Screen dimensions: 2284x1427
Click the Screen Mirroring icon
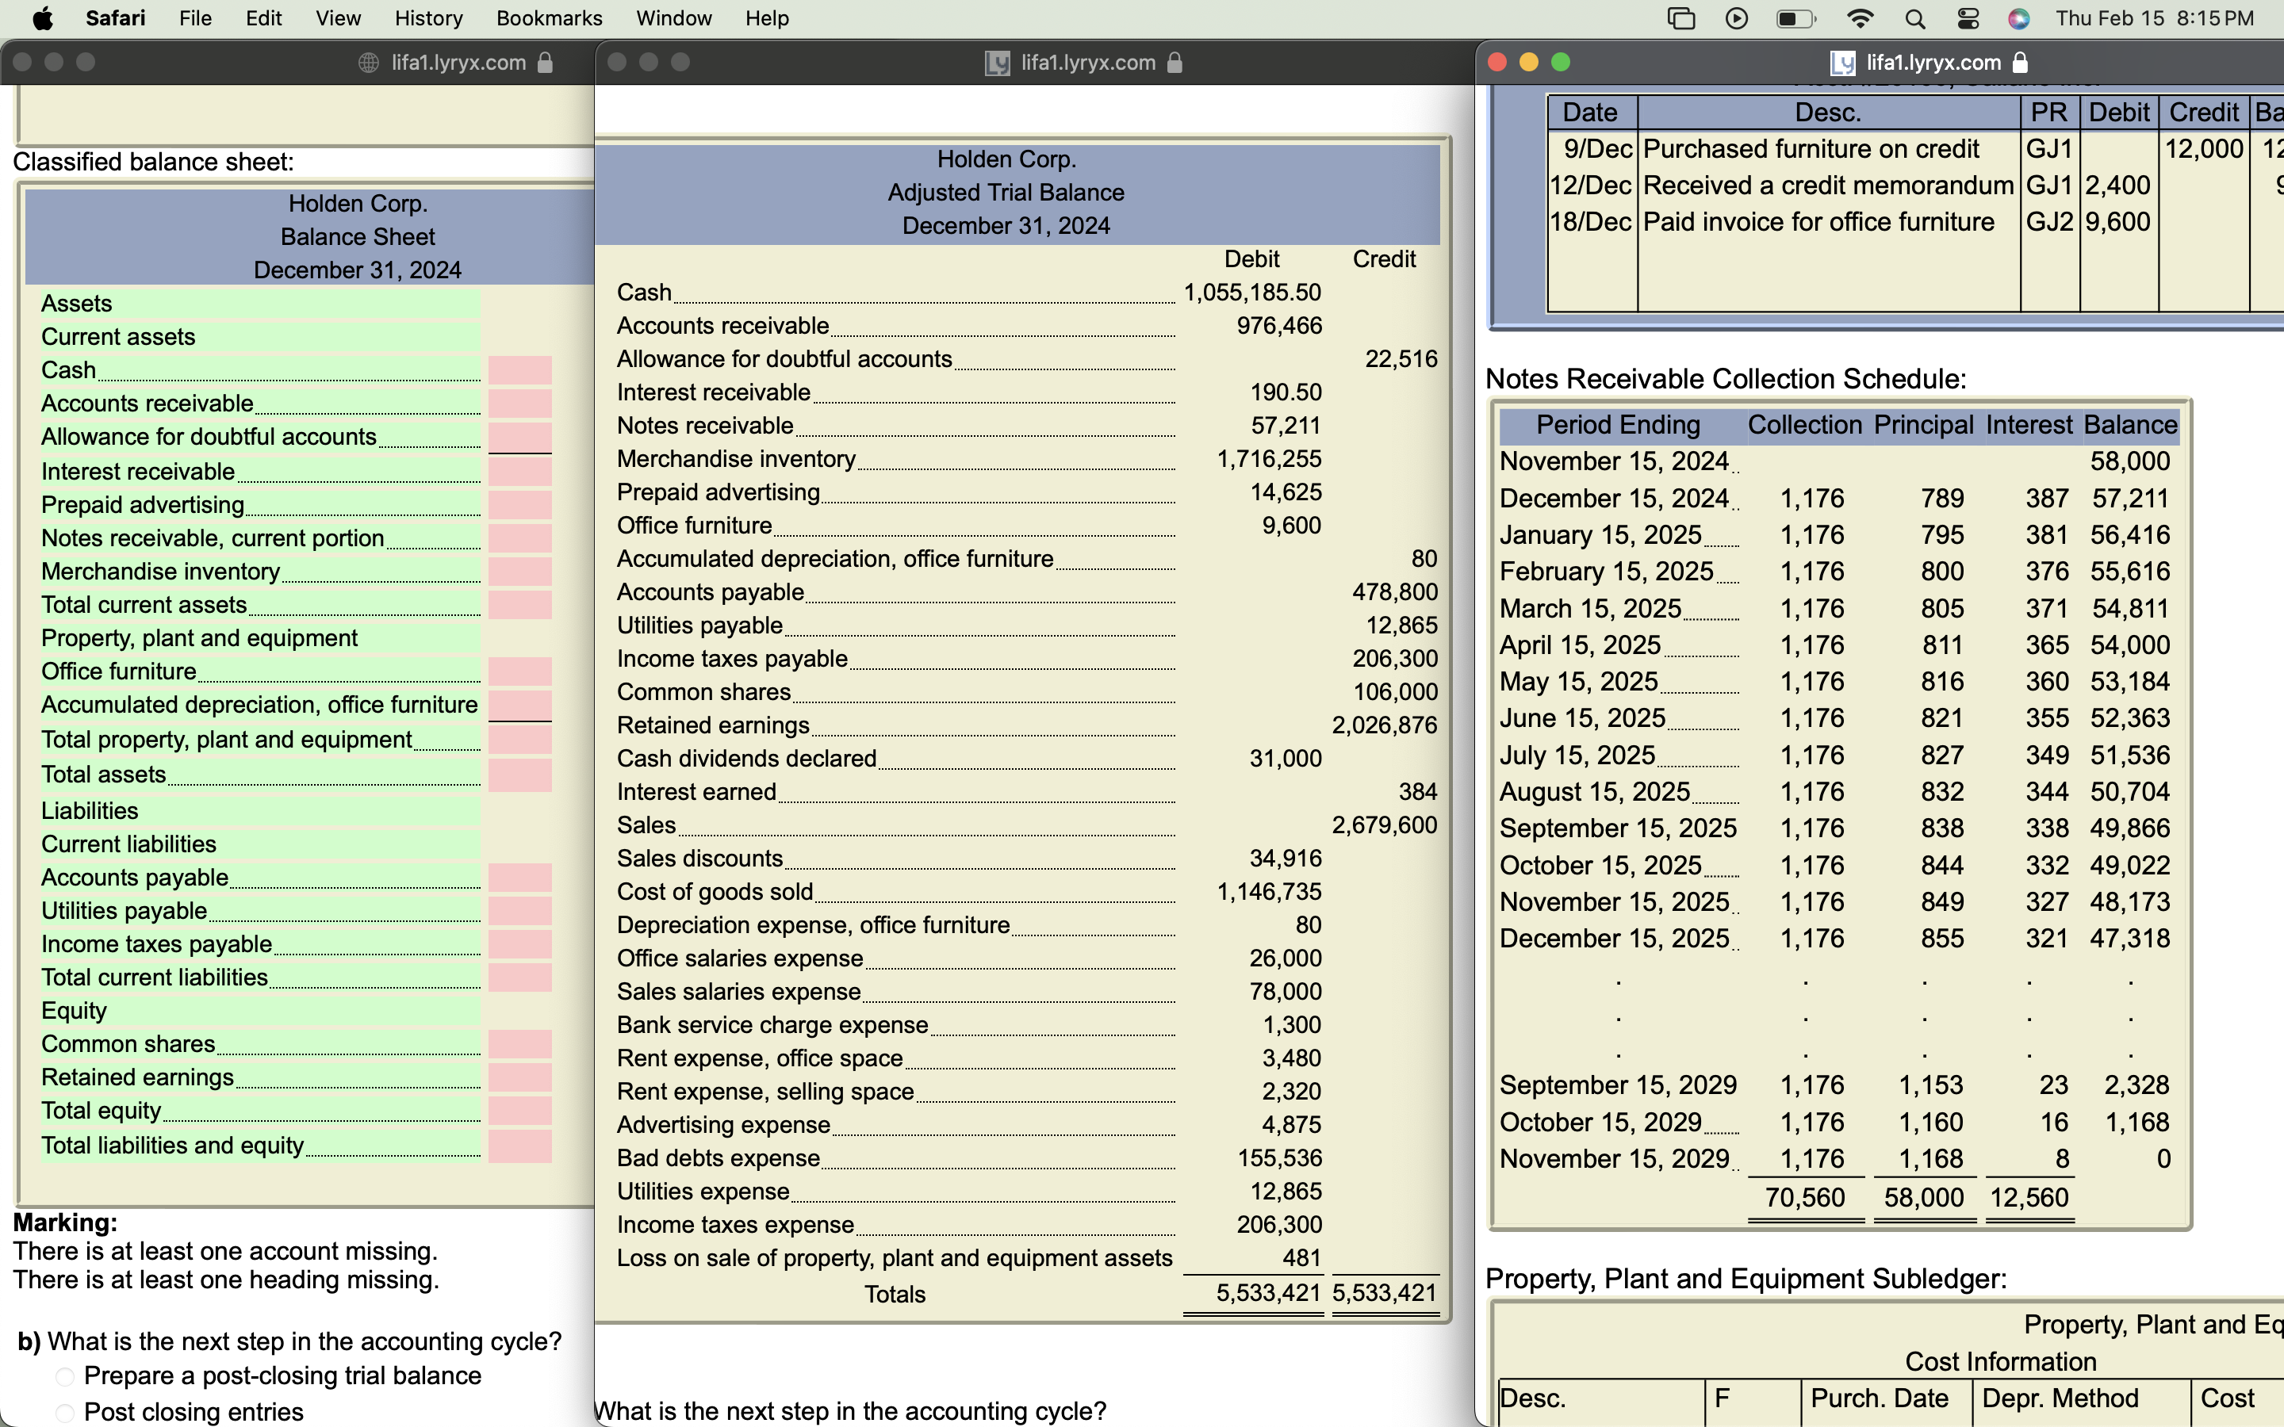tap(1681, 19)
